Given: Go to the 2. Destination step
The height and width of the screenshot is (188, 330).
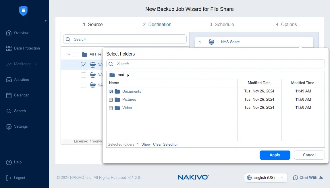Looking at the screenshot, I should [x=157, y=25].
